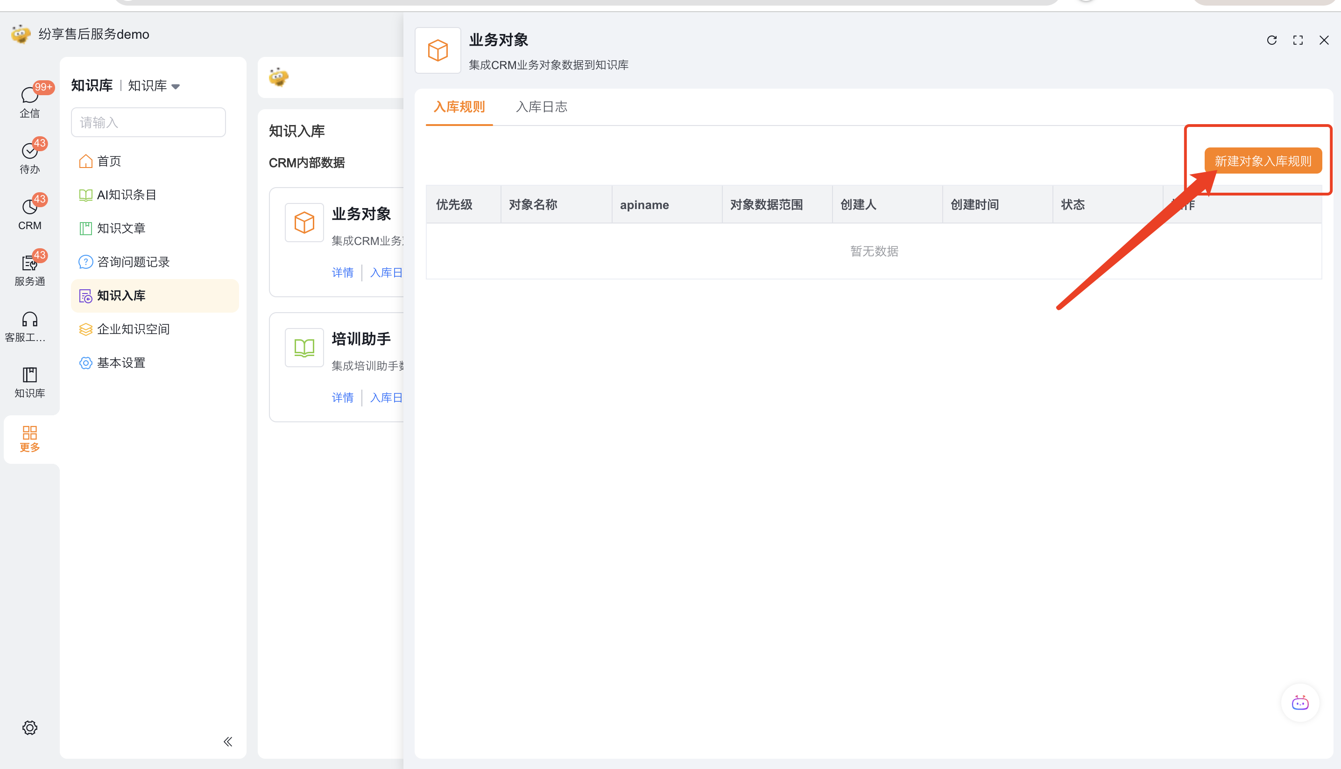This screenshot has height=769, width=1341.
Task: Expand the 知识库 dropdown selector
Action: (x=154, y=85)
